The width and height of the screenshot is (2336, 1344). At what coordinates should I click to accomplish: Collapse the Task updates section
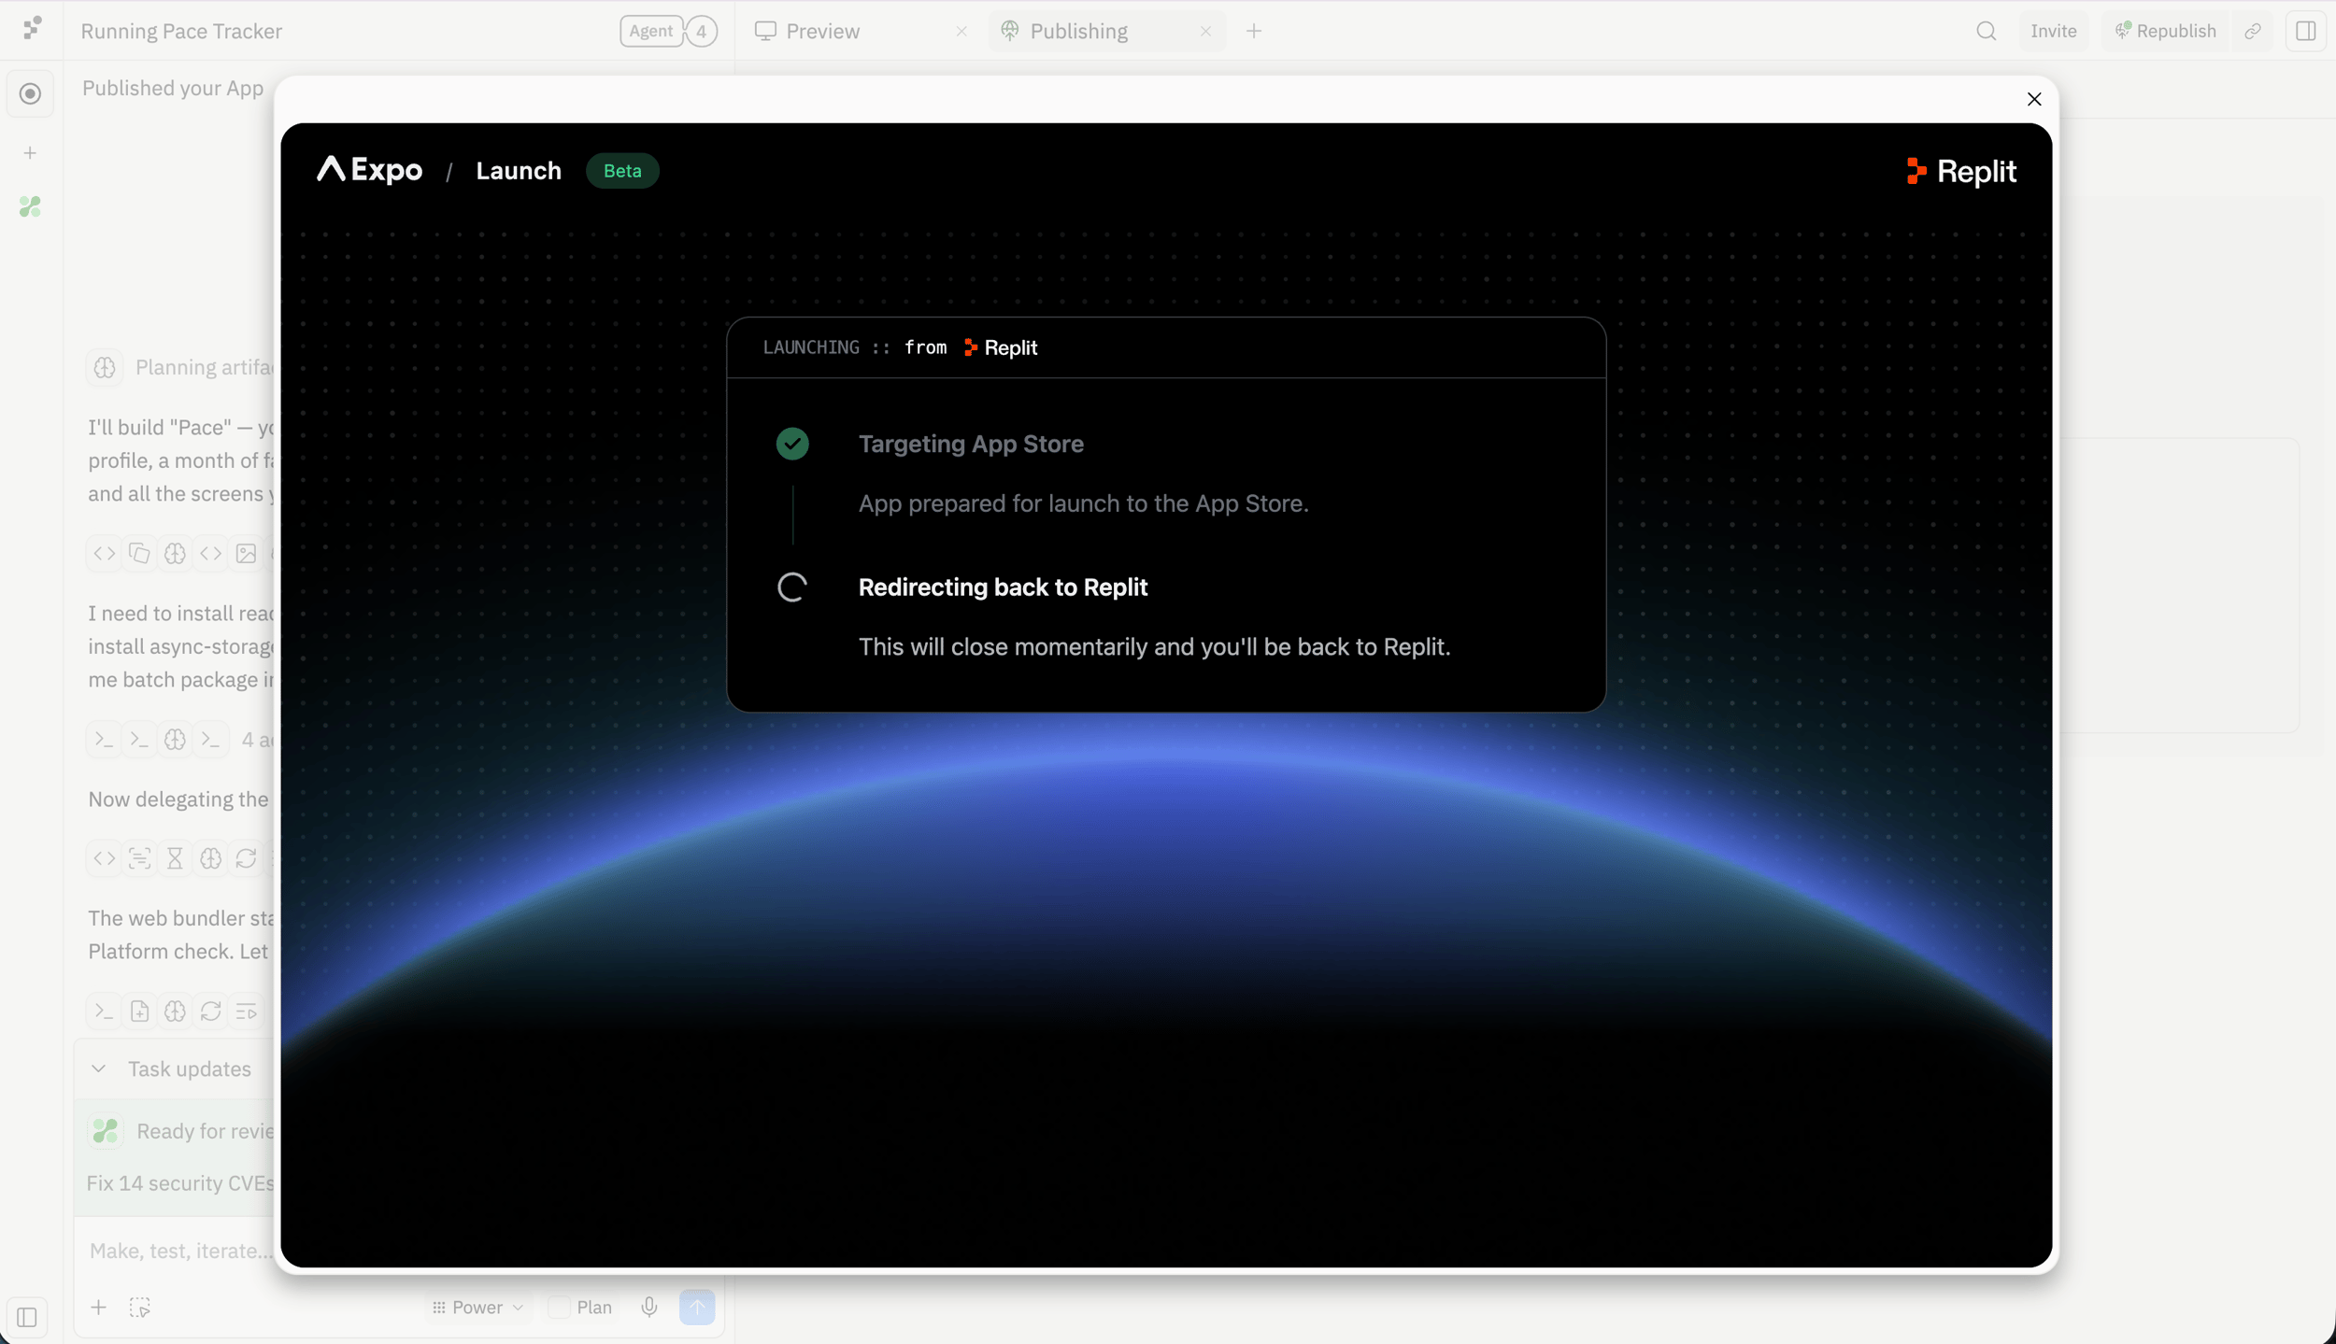[x=98, y=1068]
